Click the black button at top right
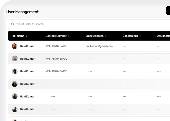170x121 pixels. 168,10
